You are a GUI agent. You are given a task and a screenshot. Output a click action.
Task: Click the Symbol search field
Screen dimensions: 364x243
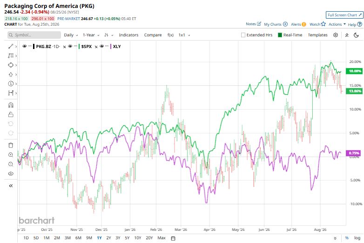point(34,35)
